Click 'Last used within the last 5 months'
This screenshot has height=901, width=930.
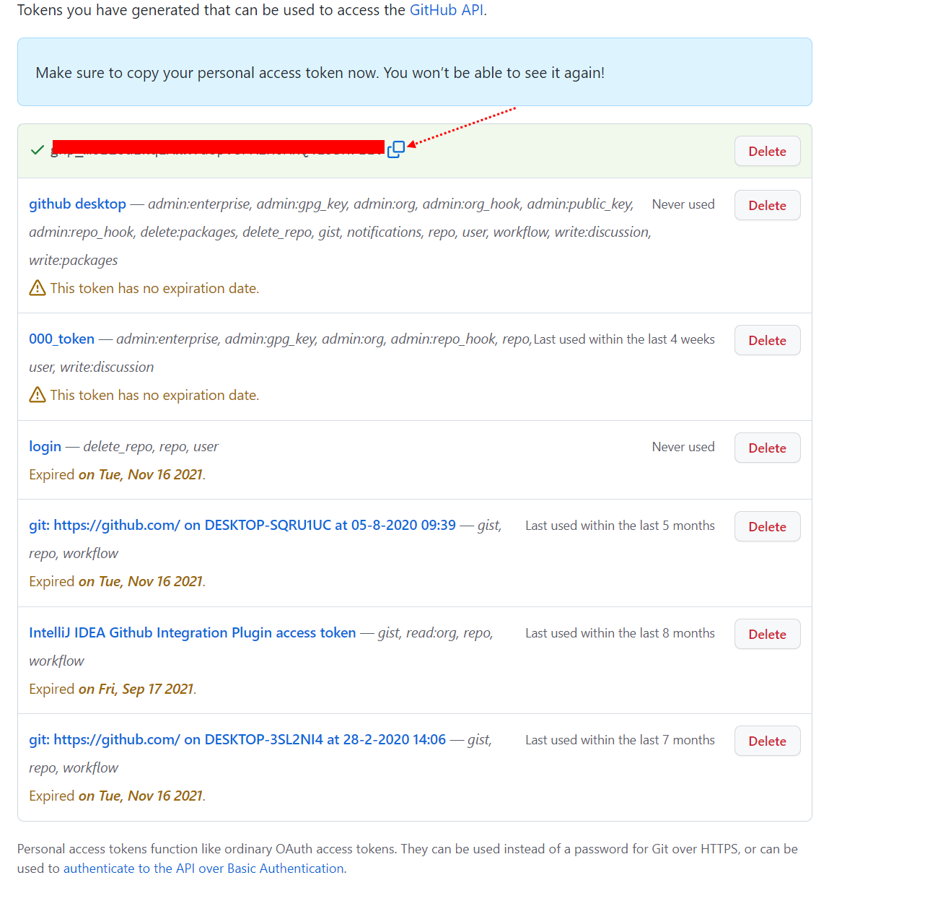pyautogui.click(x=620, y=526)
